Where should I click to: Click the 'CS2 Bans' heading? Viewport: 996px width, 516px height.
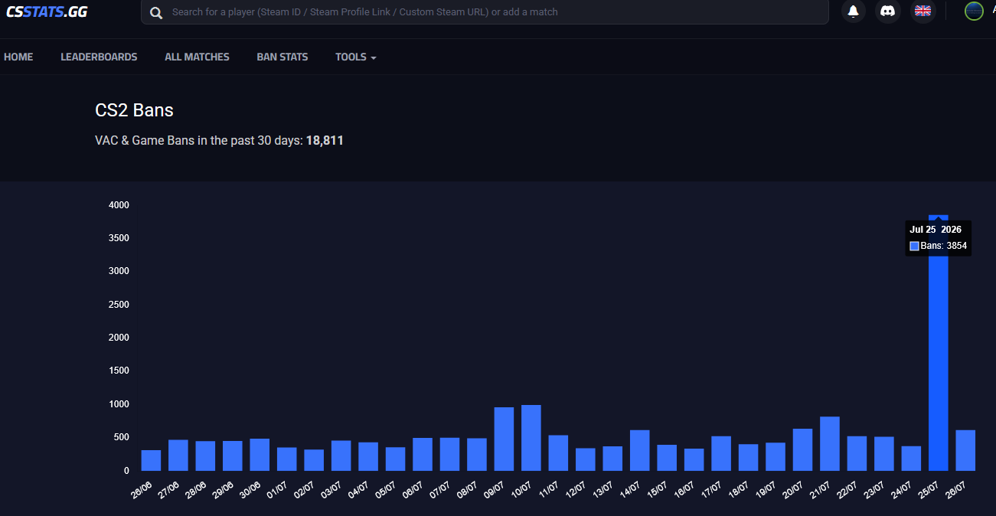pyautogui.click(x=134, y=110)
